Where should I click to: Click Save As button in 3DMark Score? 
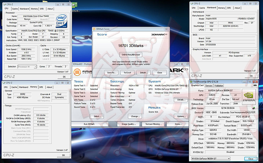[111, 73]
